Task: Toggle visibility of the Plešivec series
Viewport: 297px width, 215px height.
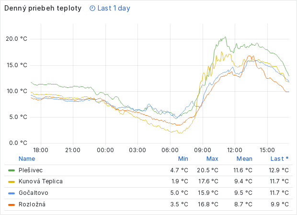Action: pyautogui.click(x=30, y=170)
